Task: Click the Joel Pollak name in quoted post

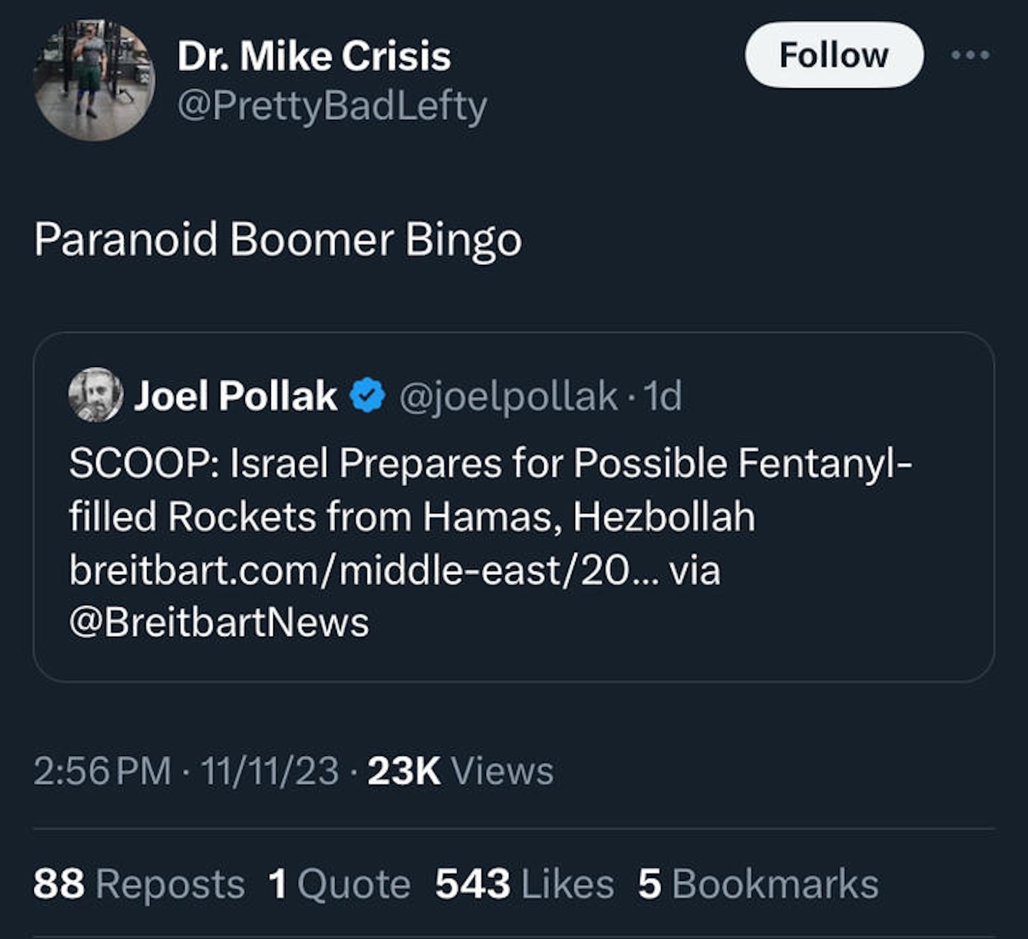Action: tap(235, 396)
